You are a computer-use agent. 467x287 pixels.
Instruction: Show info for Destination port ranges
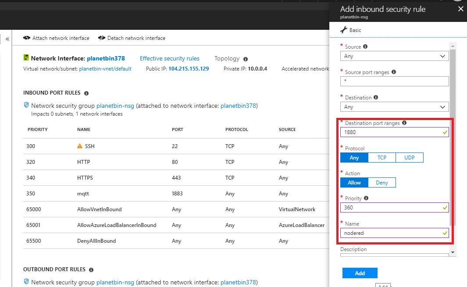point(404,123)
